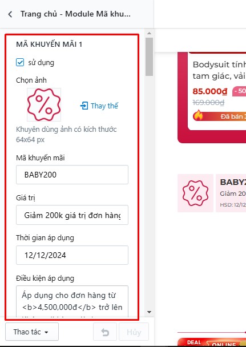The image size is (246, 347).
Task: Click the coupon percent badge in the preview
Action: coord(195,193)
